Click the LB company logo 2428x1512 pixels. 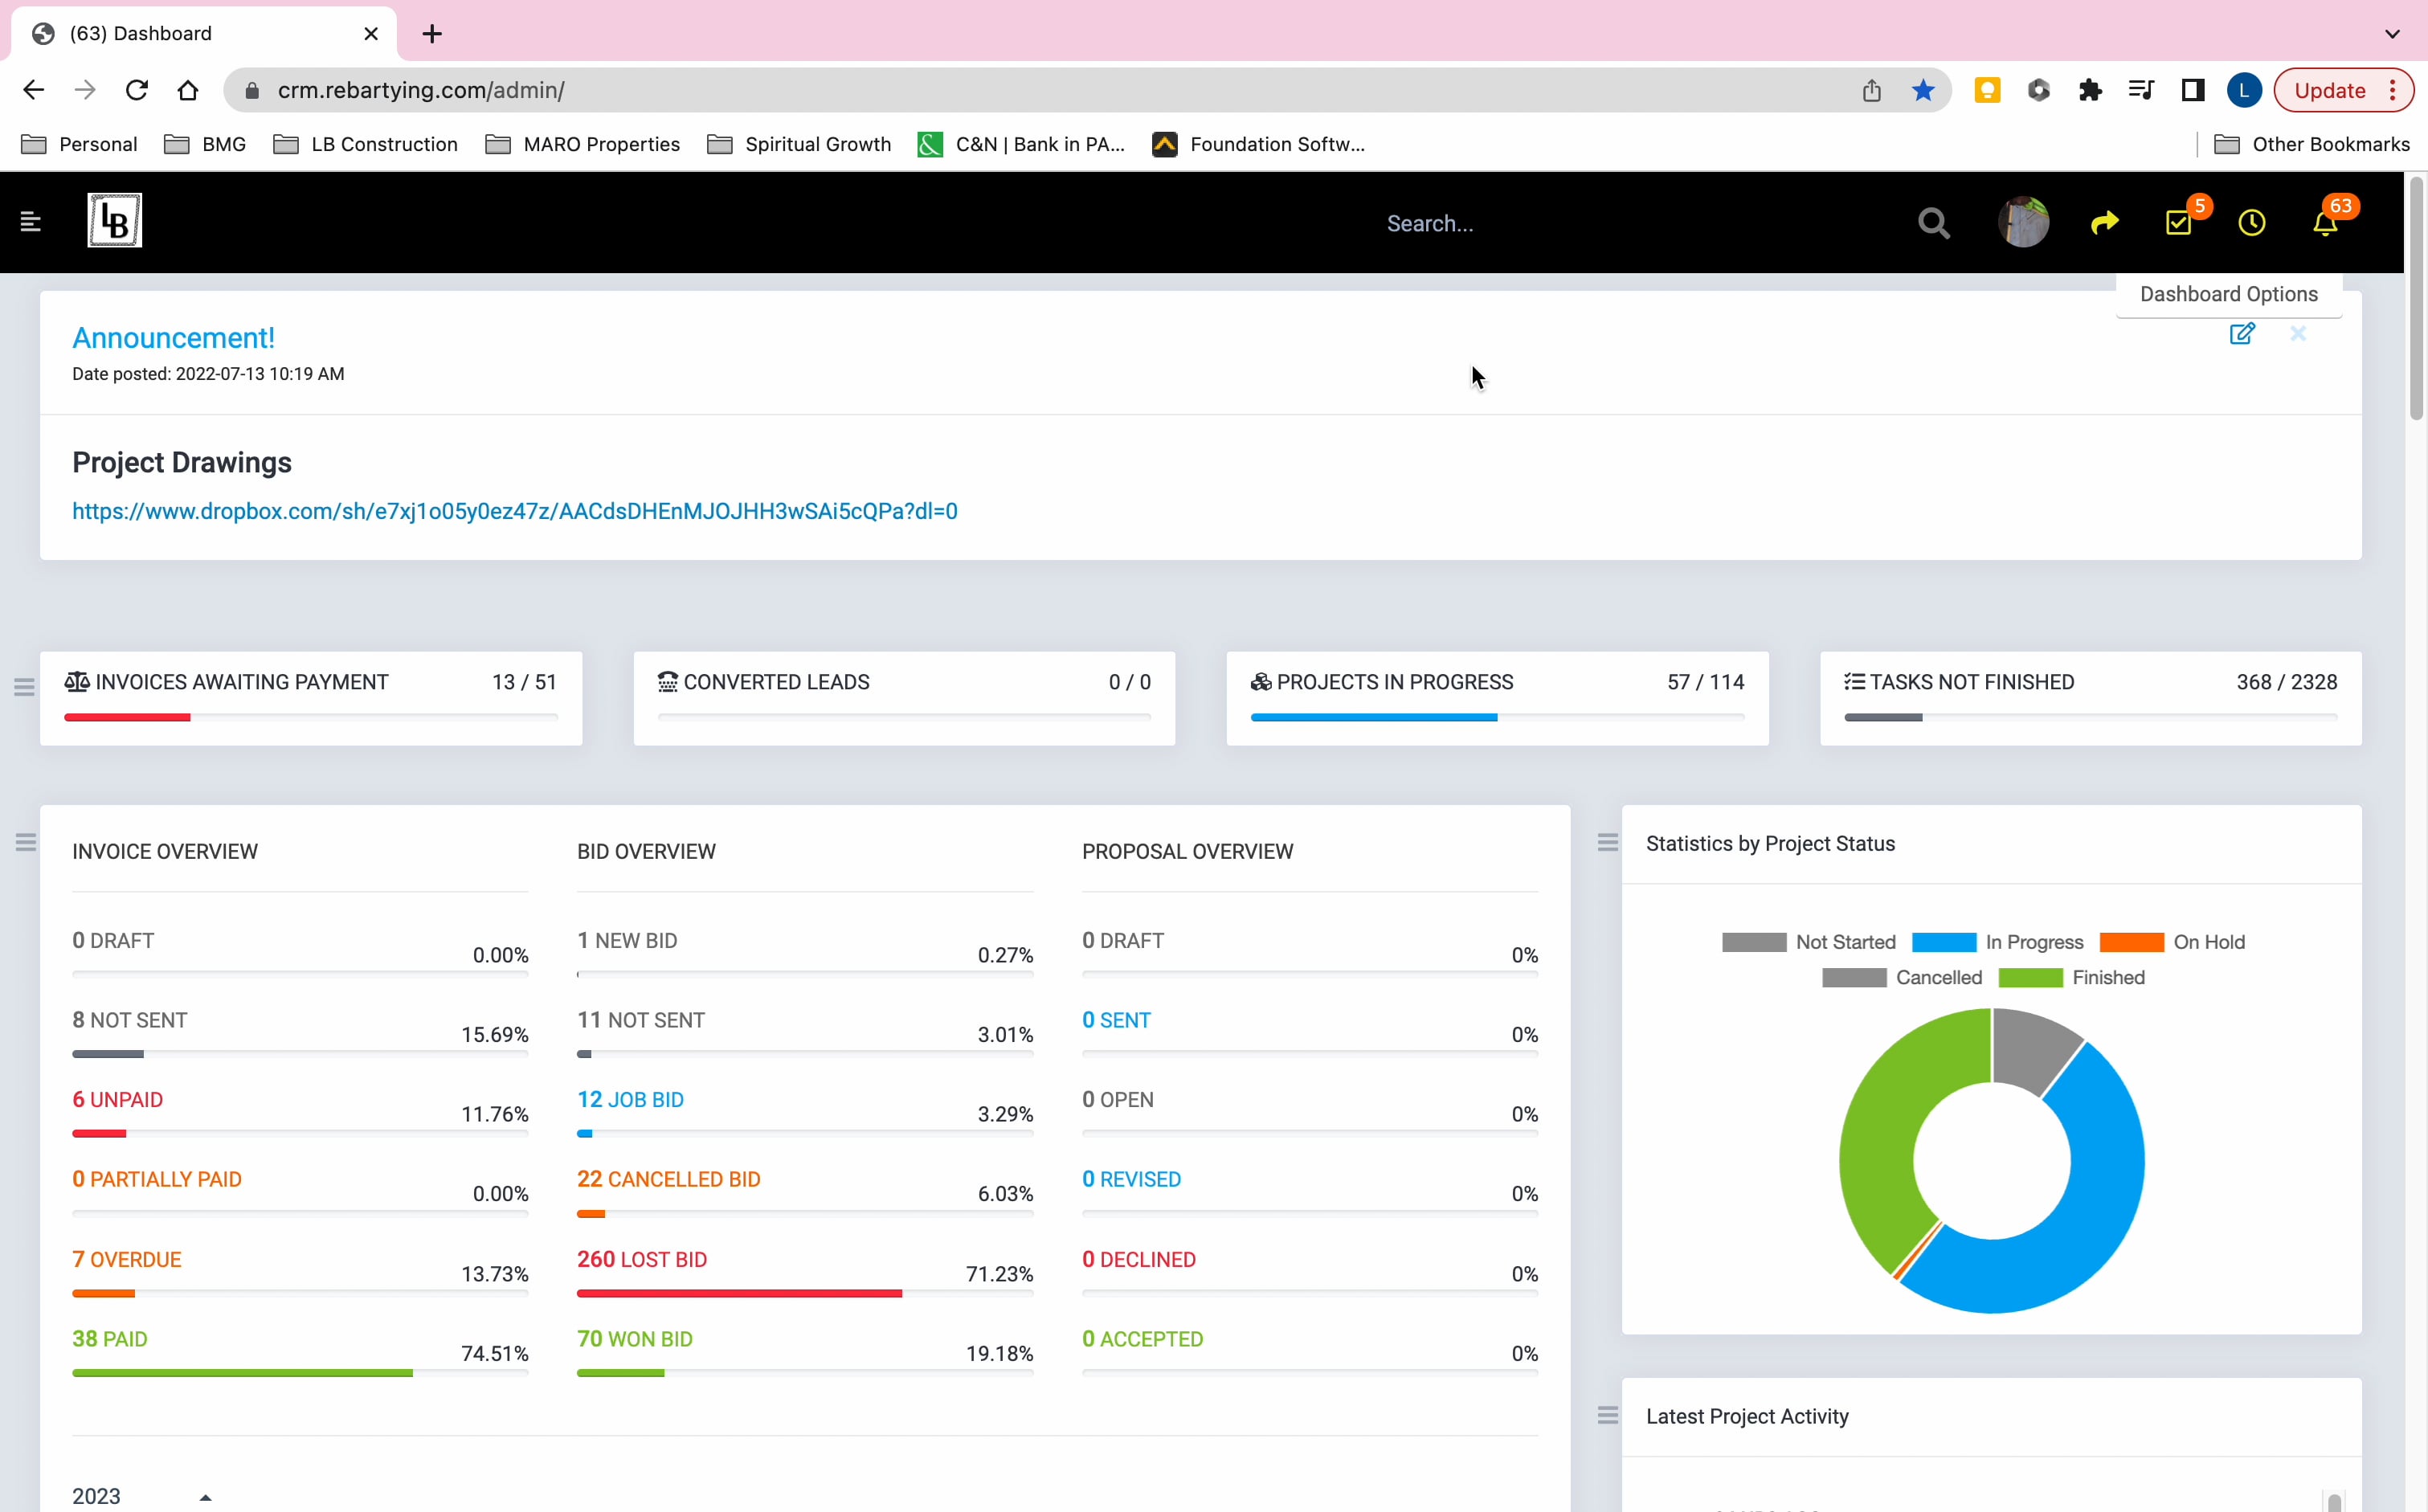(113, 220)
